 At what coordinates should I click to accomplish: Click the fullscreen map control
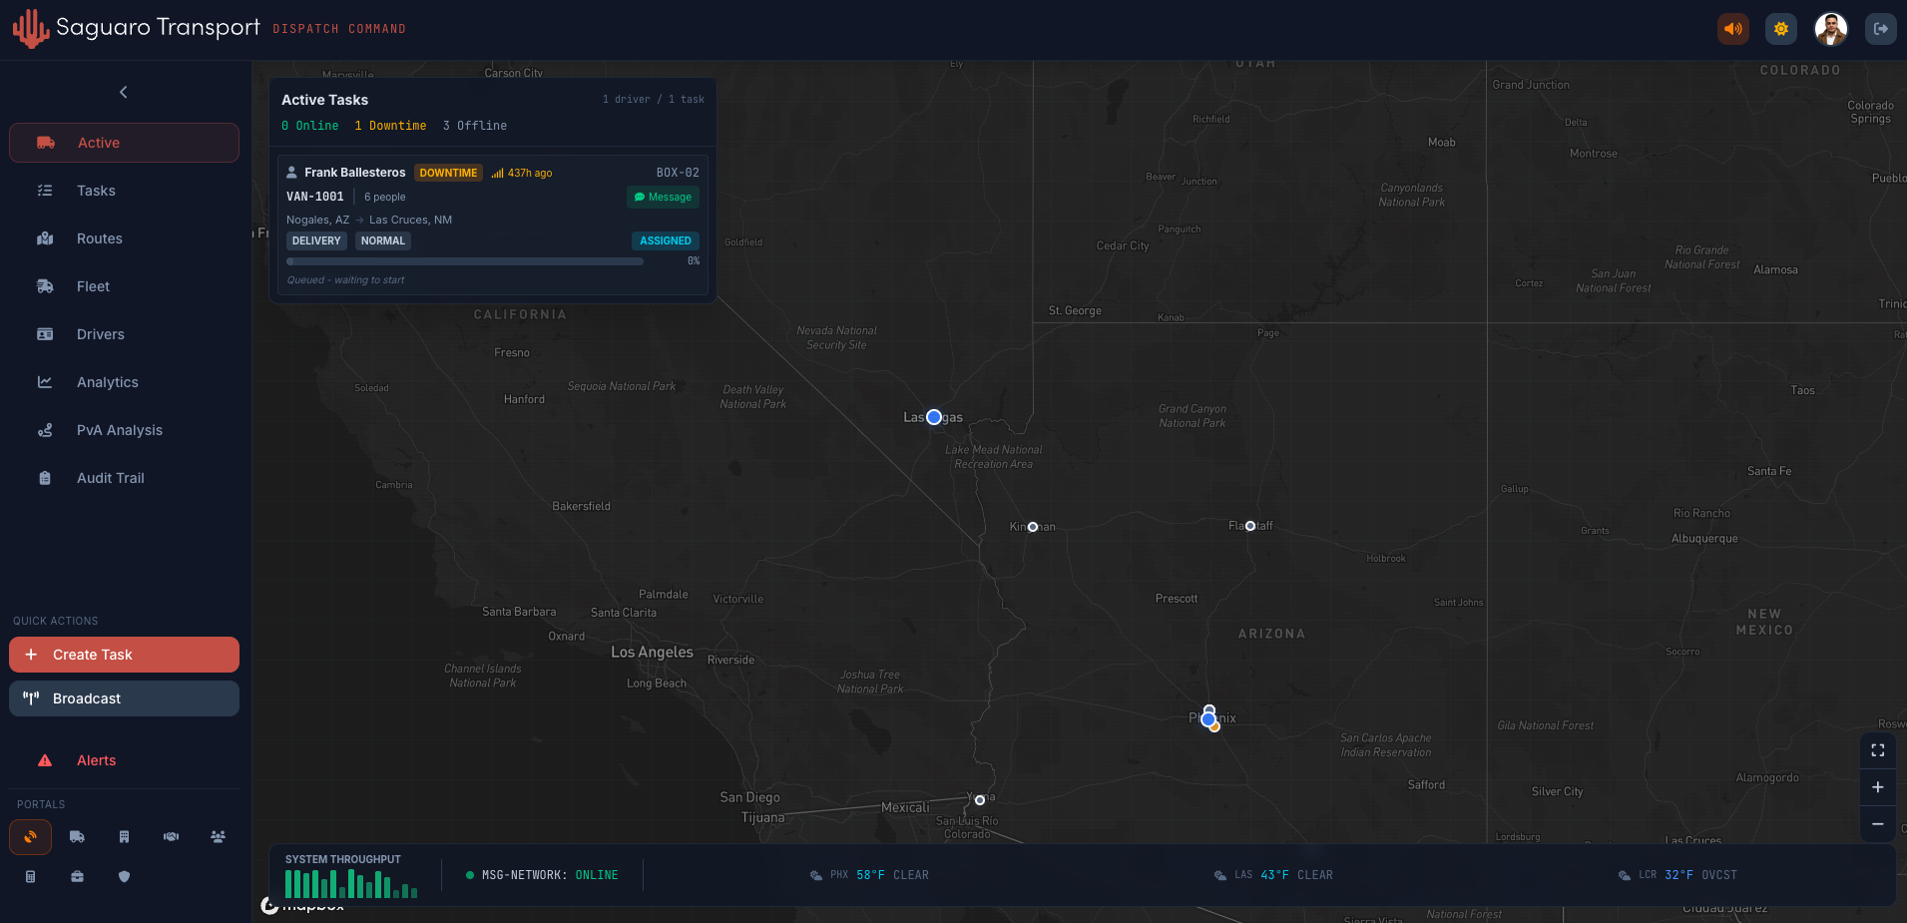[1878, 750]
